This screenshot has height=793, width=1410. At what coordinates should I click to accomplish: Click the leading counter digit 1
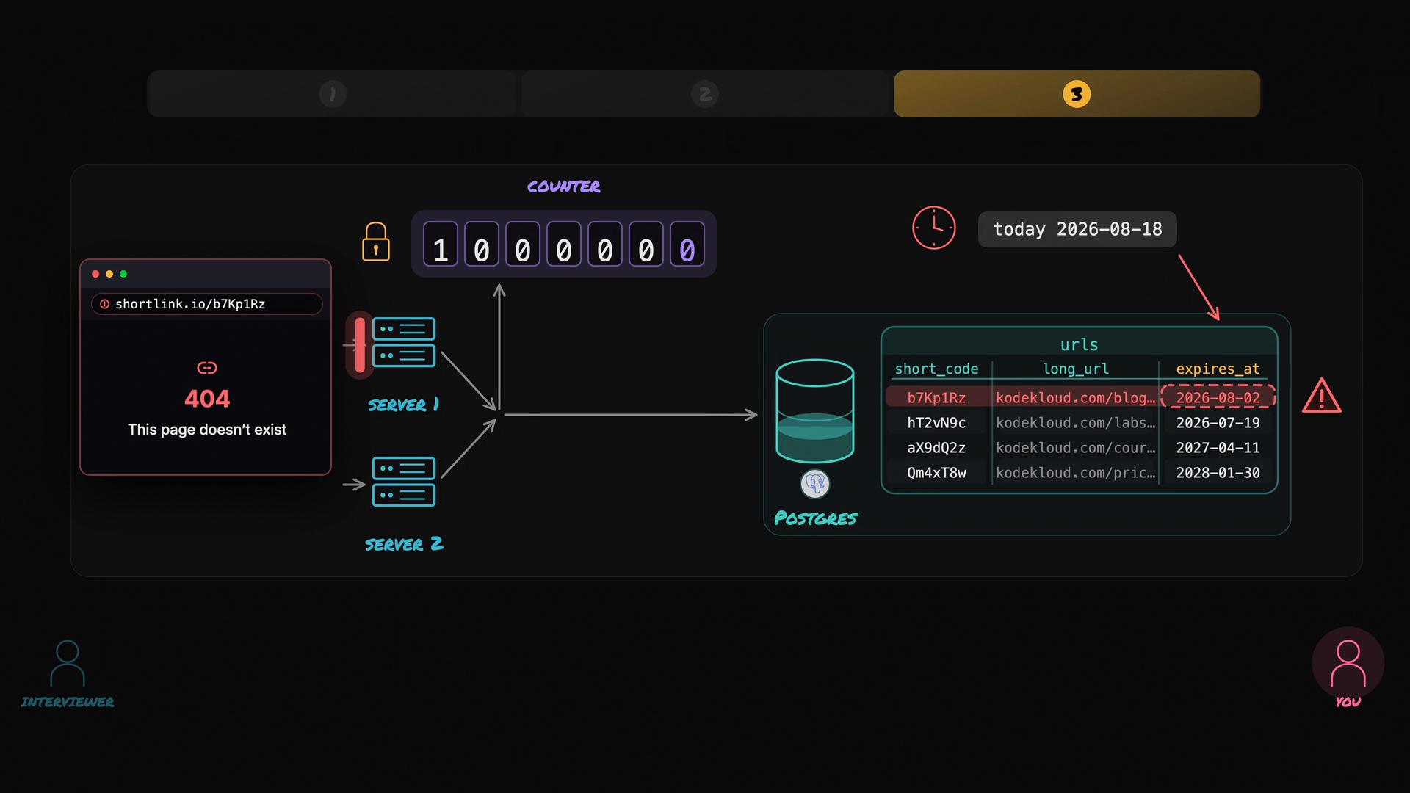click(x=441, y=245)
